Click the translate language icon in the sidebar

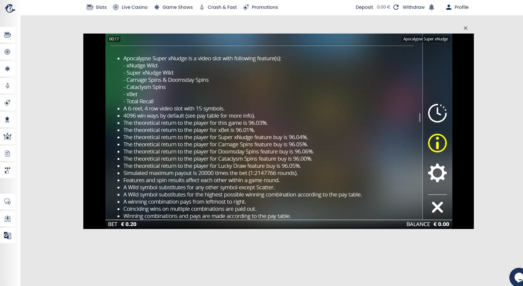coord(7,236)
